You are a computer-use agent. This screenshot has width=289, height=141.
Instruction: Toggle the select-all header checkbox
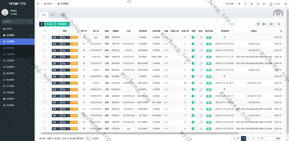45,31
